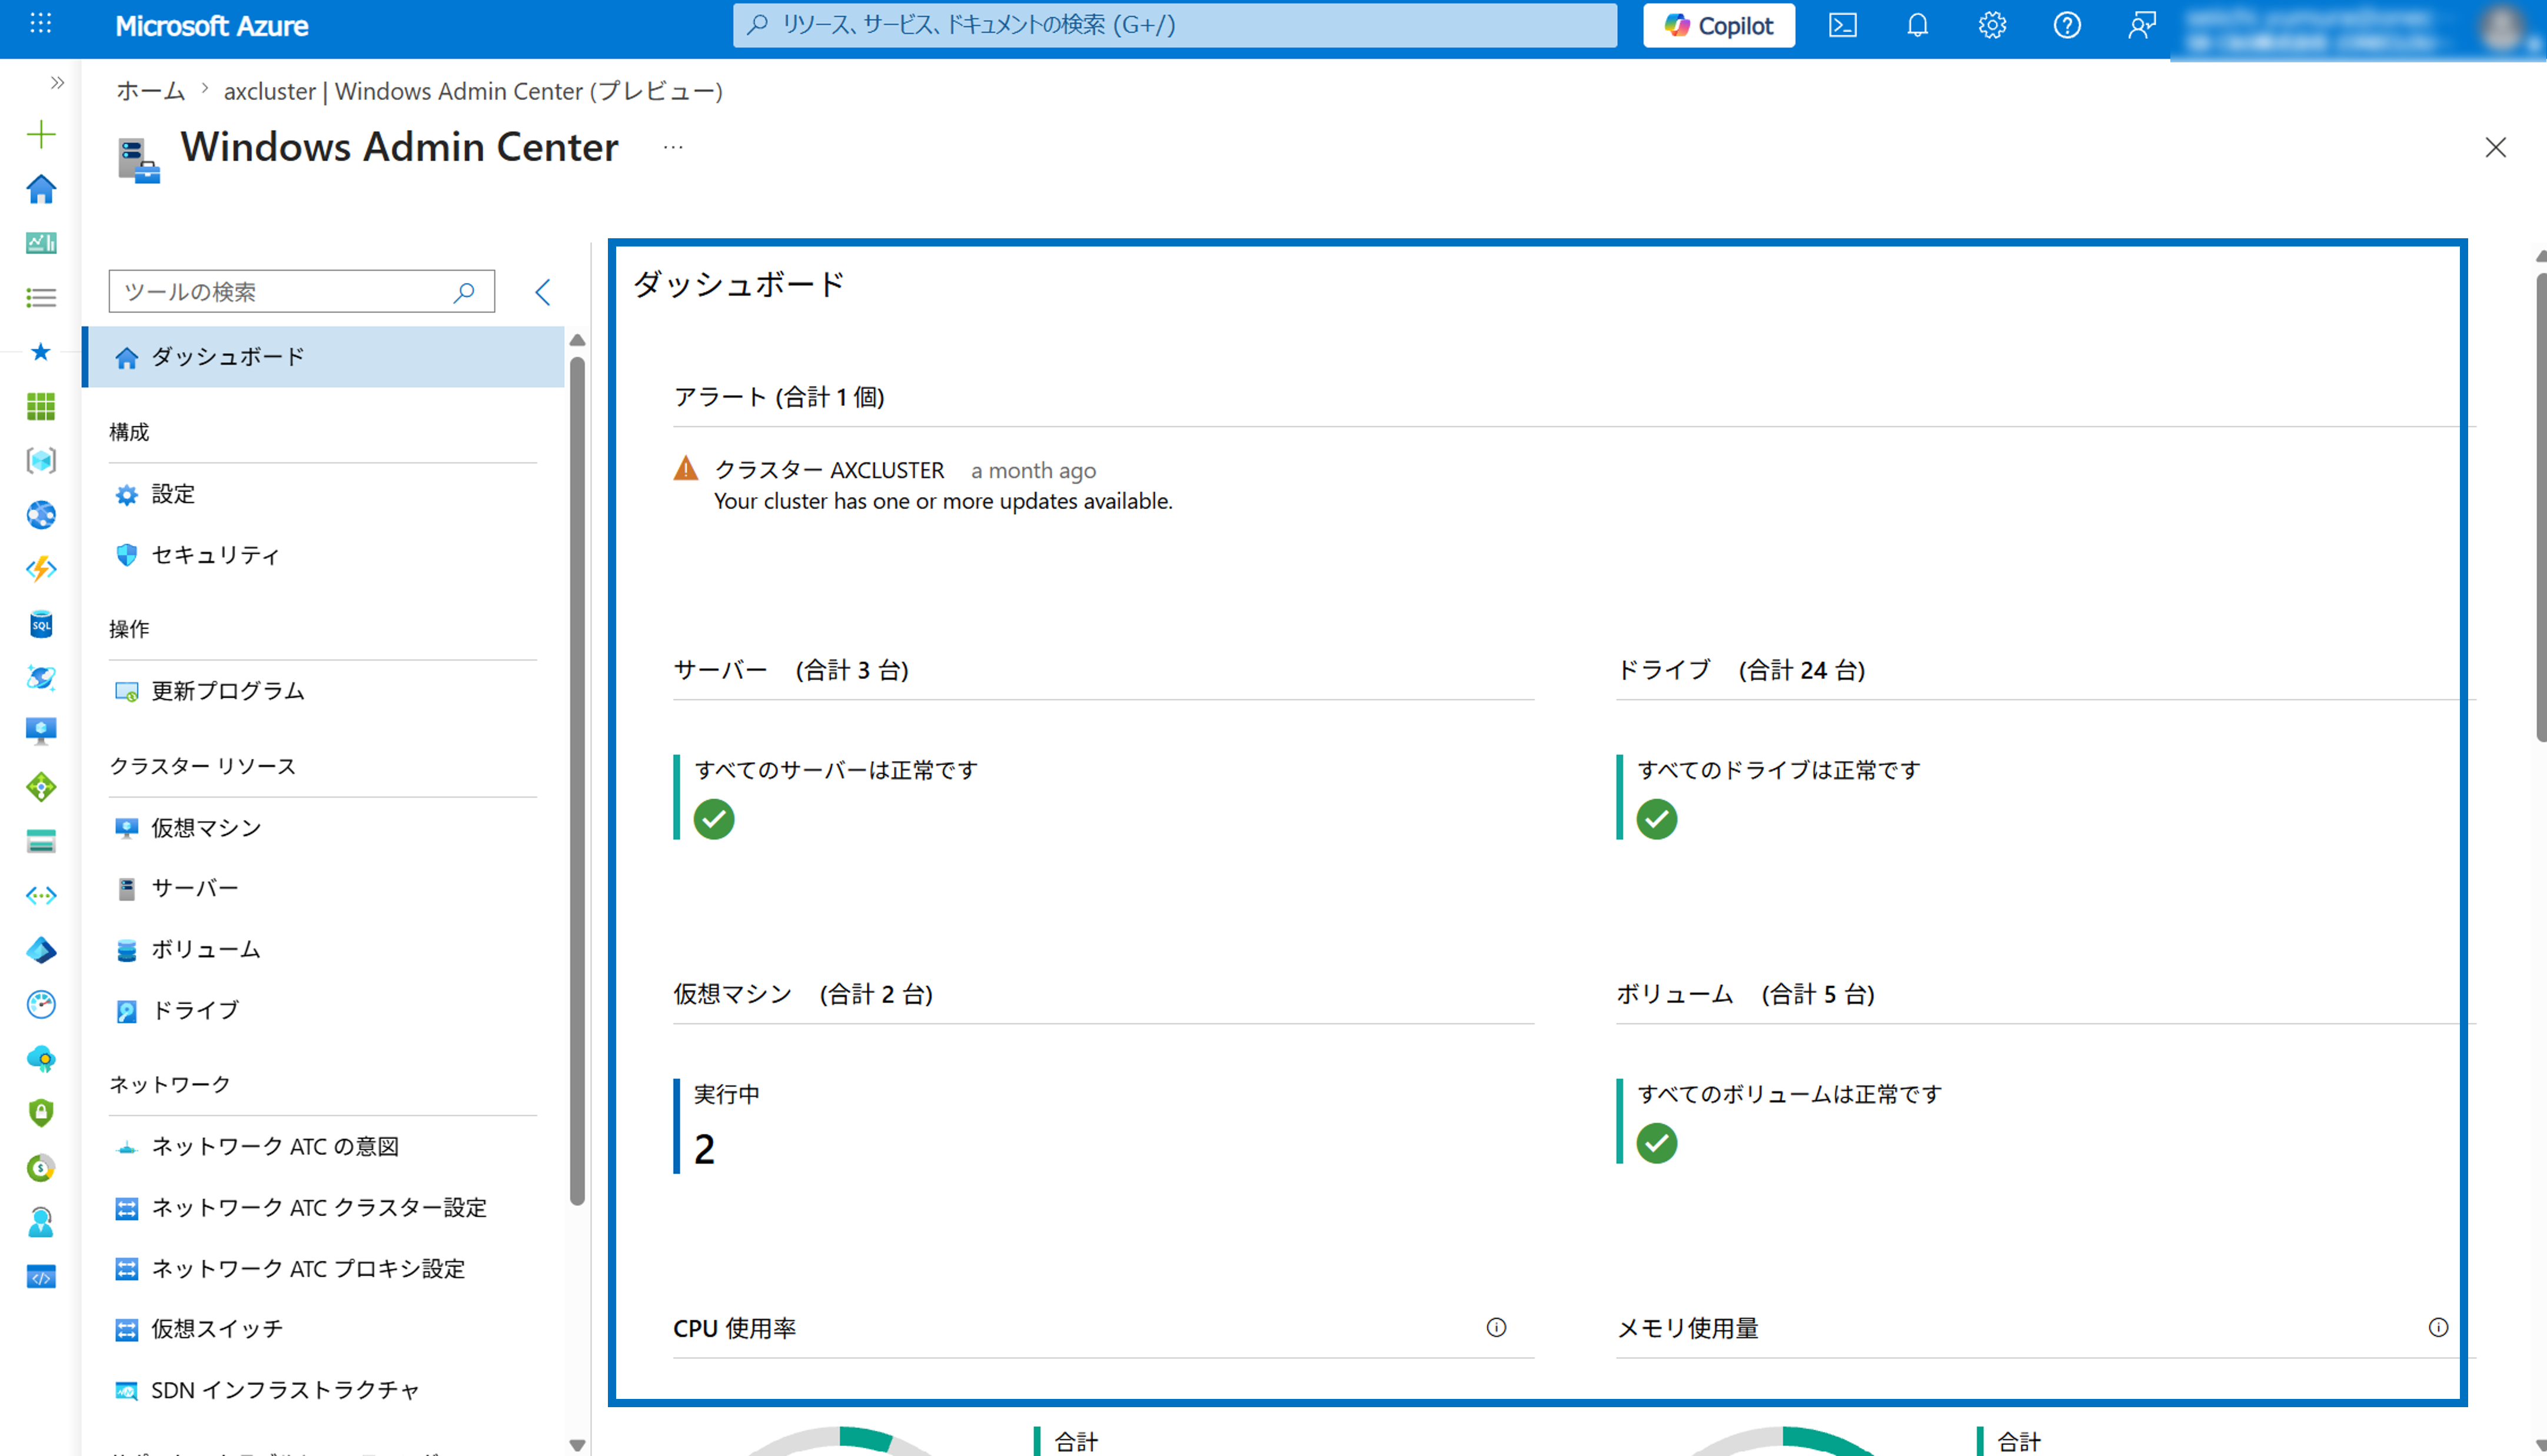This screenshot has height=1456, width=2547.
Task: Click the 'すべてのボリュームは正常です' status text
Action: click(x=1790, y=1094)
